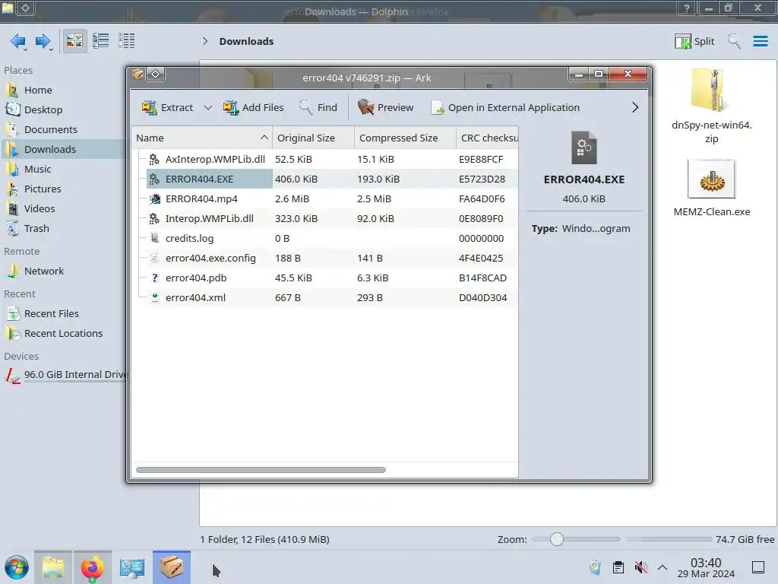Open Recent Locations in sidebar
This screenshot has width=778, height=584.
pyautogui.click(x=62, y=334)
